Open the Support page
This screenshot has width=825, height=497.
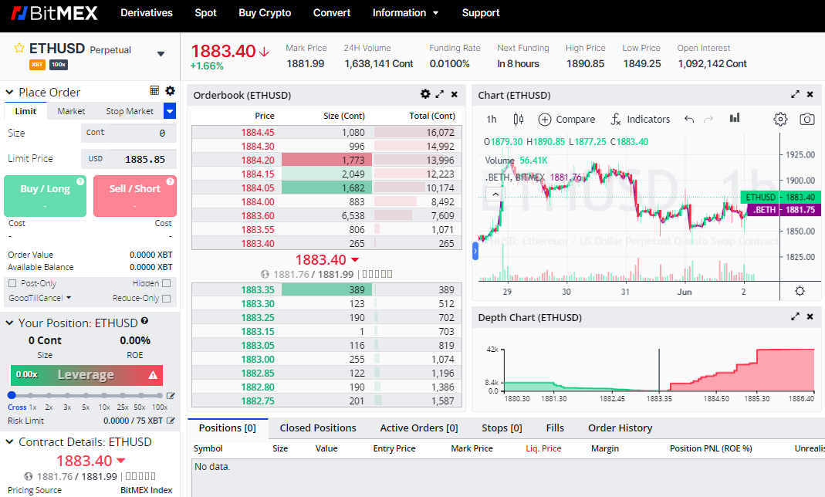[x=480, y=13]
